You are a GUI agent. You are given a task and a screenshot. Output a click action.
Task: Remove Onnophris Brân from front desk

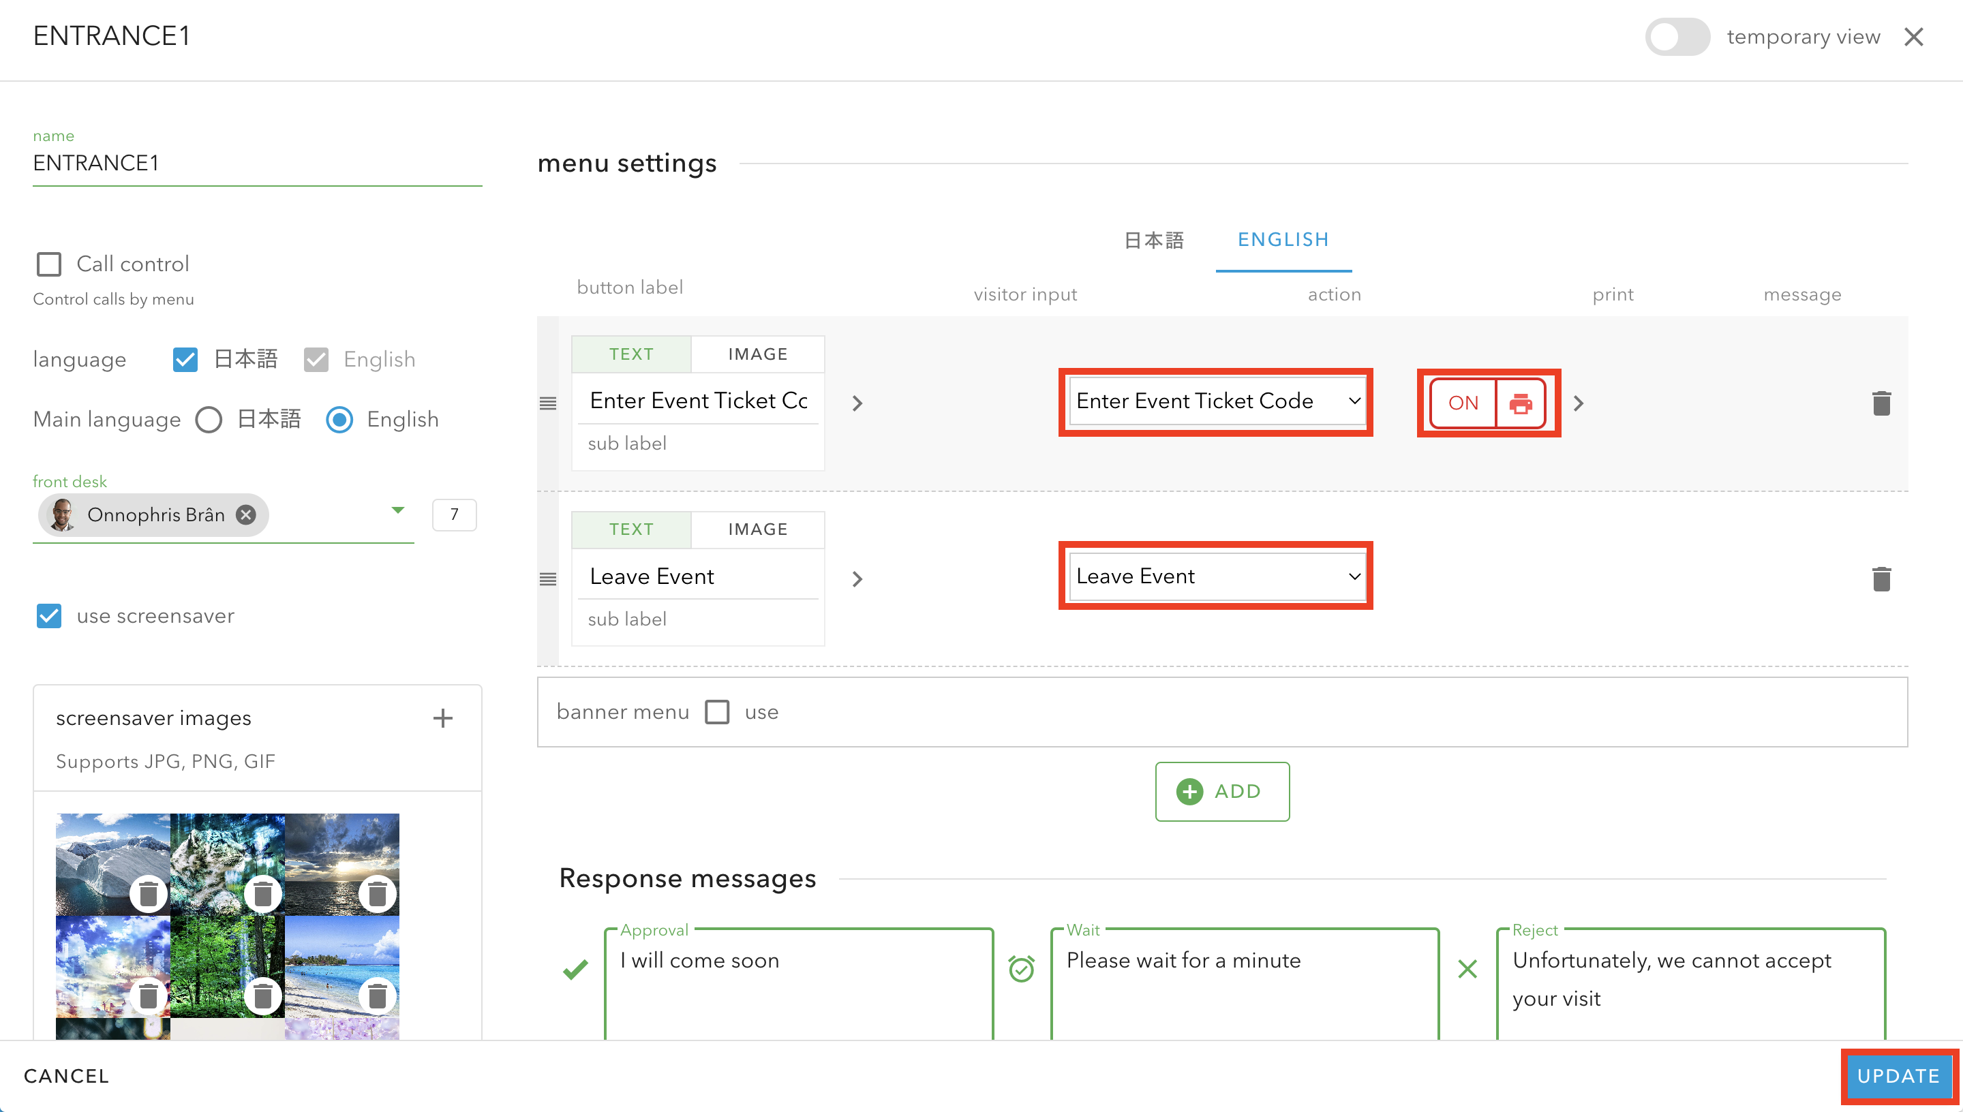pyautogui.click(x=246, y=514)
